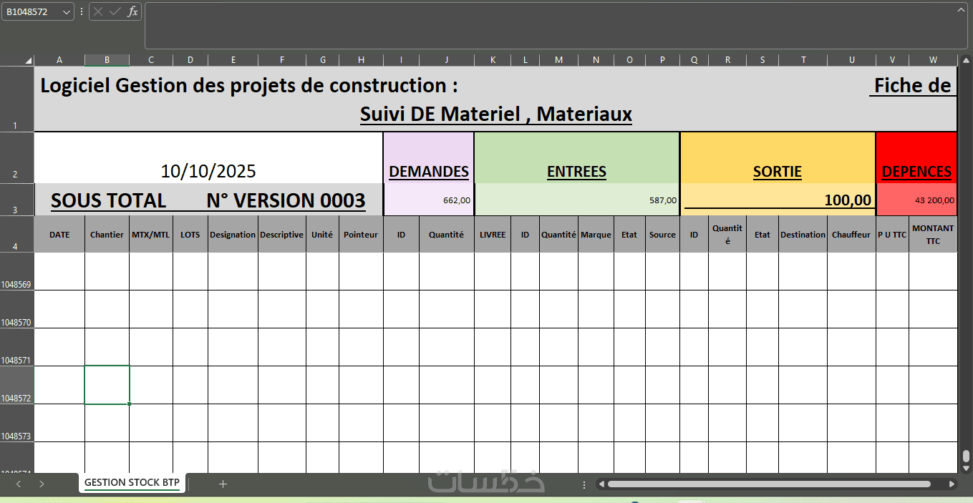Click the horizontal scrollbar thumb
The width and height of the screenshot is (973, 503).
coord(766,484)
